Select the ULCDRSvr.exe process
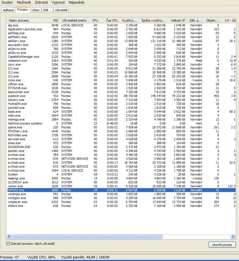The height and width of the screenshot is (261, 239). click(x=121, y=182)
